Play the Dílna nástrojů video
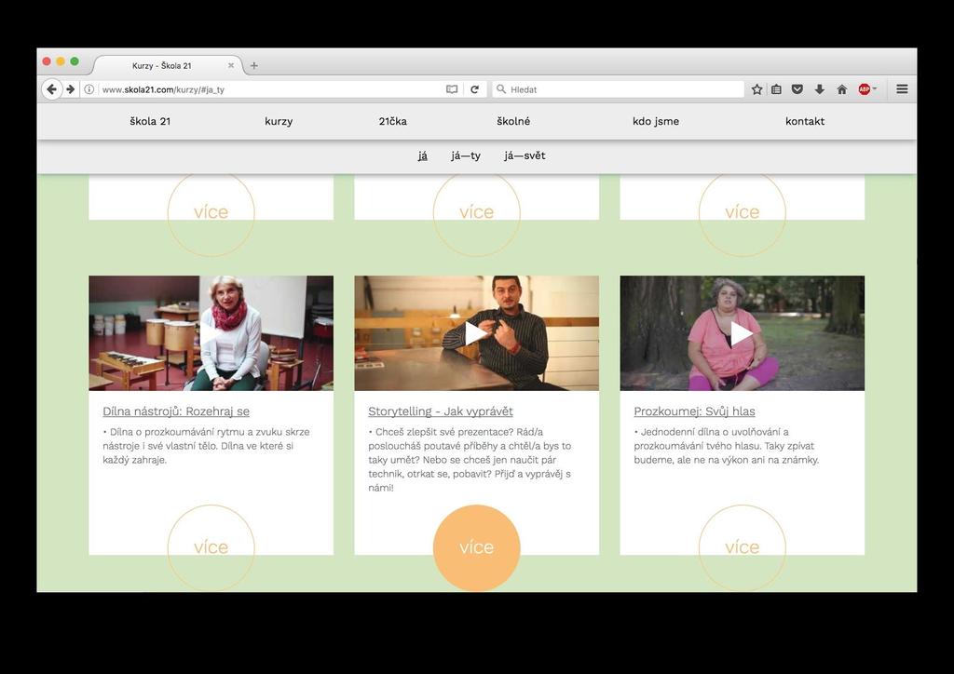Viewport: 954px width, 674px height. [211, 333]
